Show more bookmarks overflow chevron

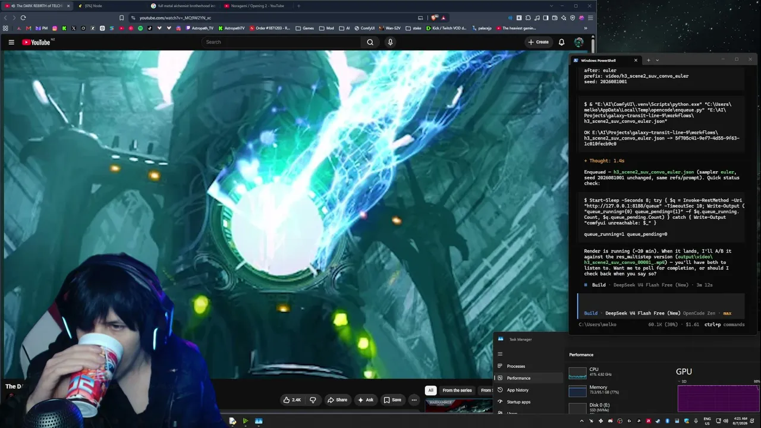tap(586, 28)
